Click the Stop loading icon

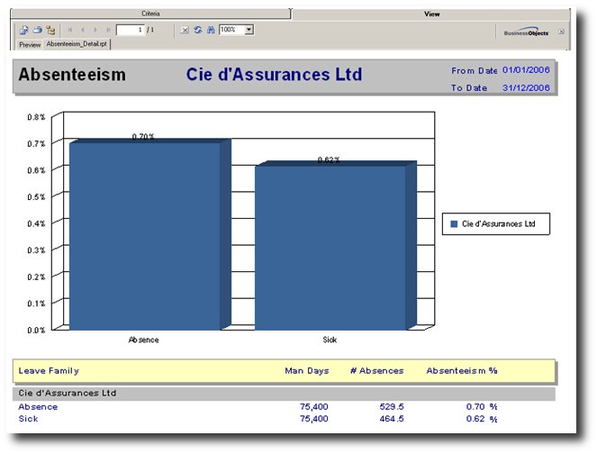[x=185, y=30]
